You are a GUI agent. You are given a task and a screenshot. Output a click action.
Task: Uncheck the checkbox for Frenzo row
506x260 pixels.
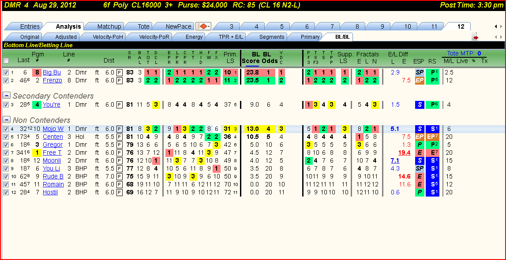5,80
